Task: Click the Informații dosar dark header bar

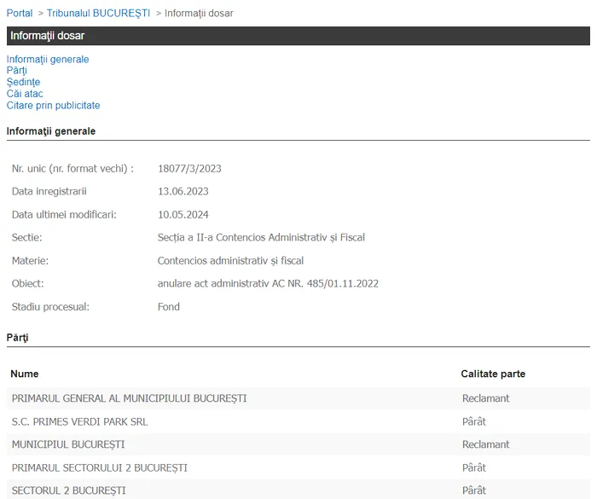Action: [298, 36]
